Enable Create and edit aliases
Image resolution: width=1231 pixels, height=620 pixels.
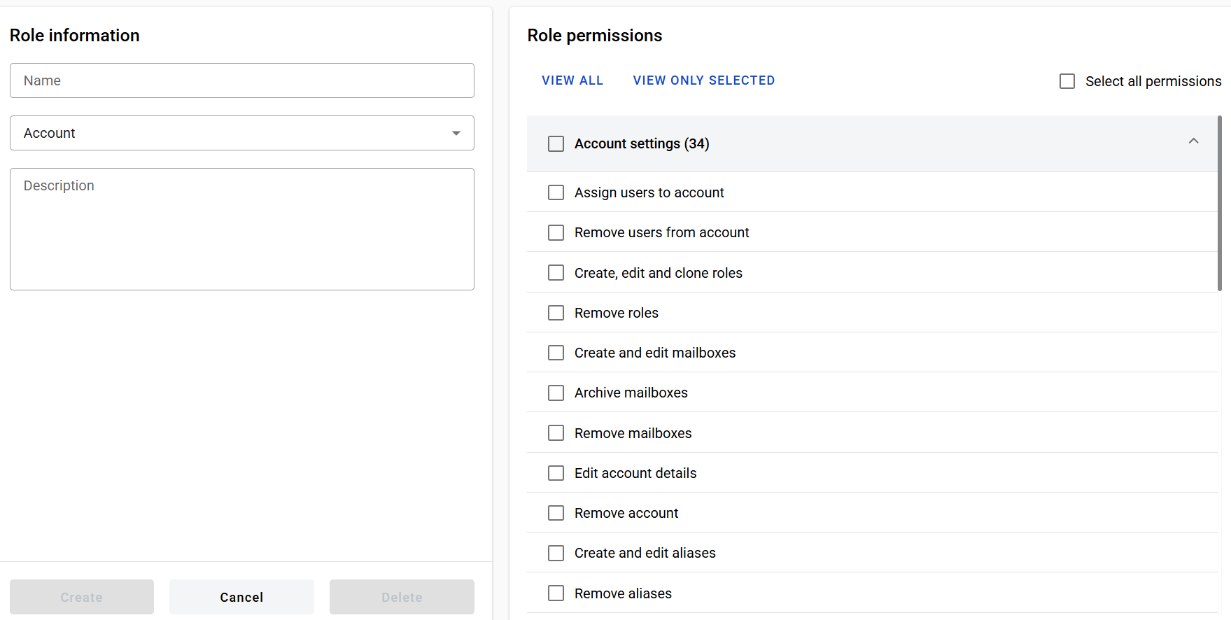(x=556, y=553)
